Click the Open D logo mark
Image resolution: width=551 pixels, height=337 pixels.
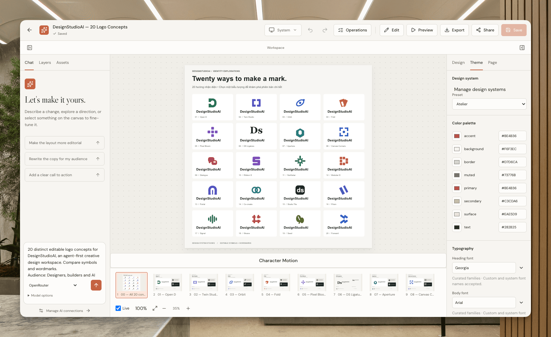[212, 103]
